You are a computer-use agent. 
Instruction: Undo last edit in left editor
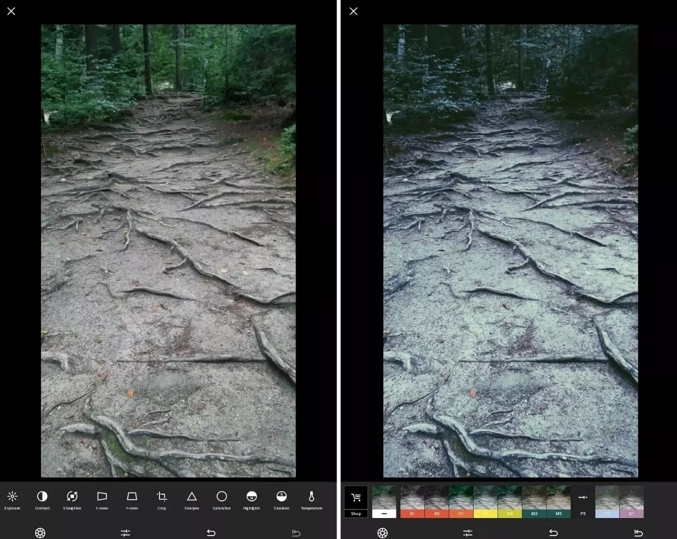coord(211,533)
